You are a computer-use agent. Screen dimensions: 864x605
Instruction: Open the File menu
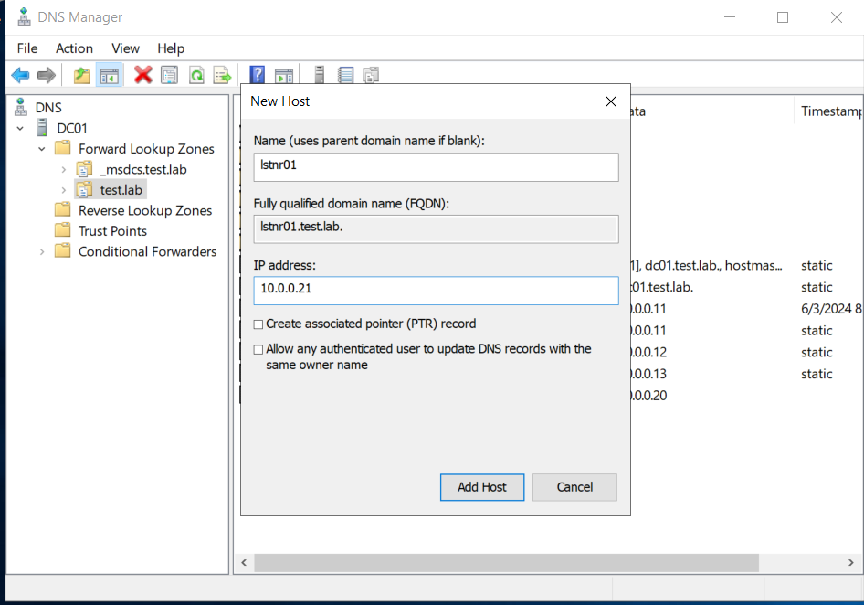[x=27, y=48]
